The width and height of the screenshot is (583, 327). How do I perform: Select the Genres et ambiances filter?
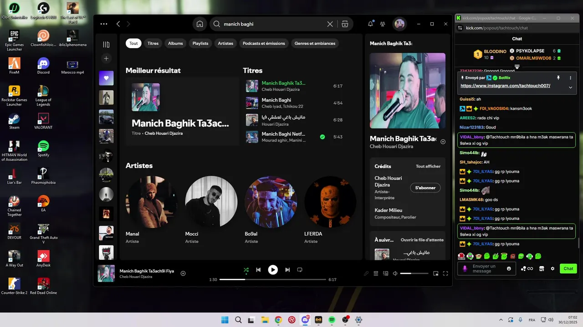pos(315,44)
